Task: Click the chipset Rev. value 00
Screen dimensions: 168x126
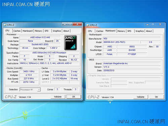Action: 157,47
